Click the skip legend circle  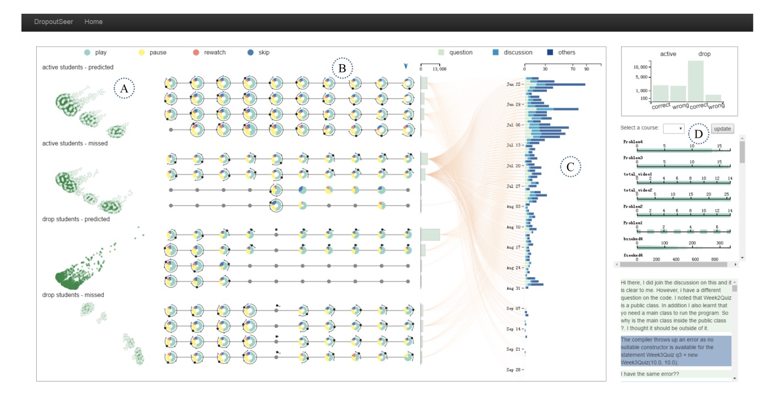pyautogui.click(x=251, y=53)
